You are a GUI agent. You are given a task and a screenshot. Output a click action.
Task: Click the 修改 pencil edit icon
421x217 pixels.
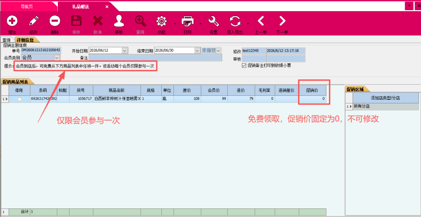[33, 21]
